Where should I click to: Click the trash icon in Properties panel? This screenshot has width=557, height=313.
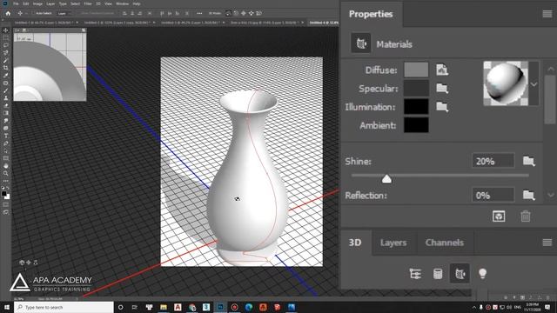click(526, 216)
